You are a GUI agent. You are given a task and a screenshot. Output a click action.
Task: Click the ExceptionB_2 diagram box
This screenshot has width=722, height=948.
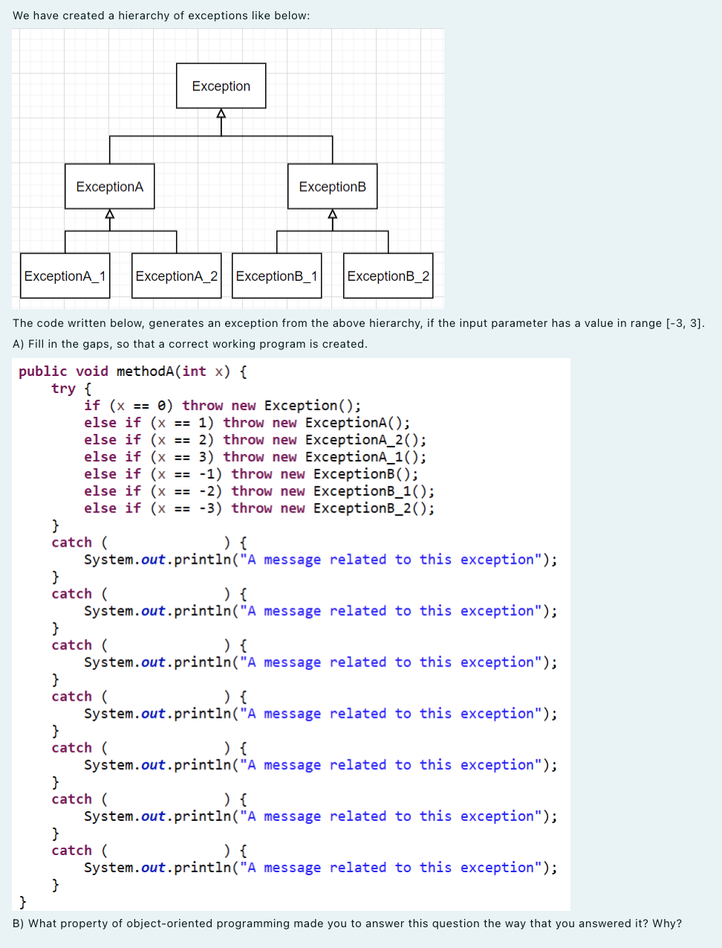click(x=388, y=276)
